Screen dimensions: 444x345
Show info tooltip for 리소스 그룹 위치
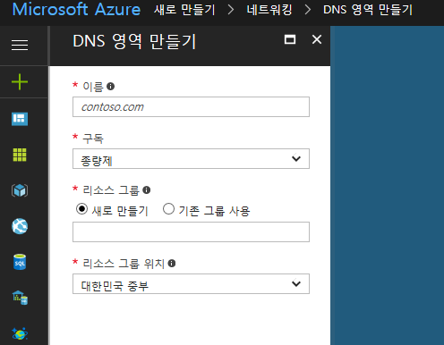coord(172,264)
